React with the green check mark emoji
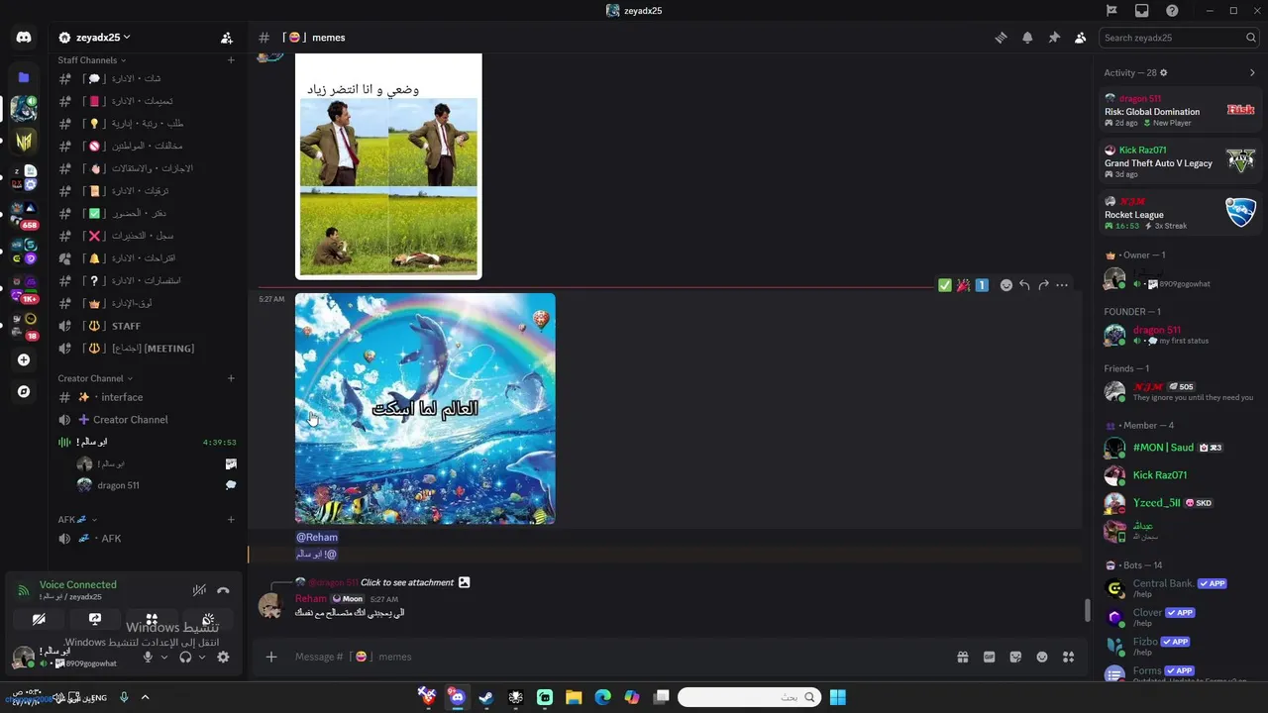The image size is (1268, 713). (x=945, y=285)
